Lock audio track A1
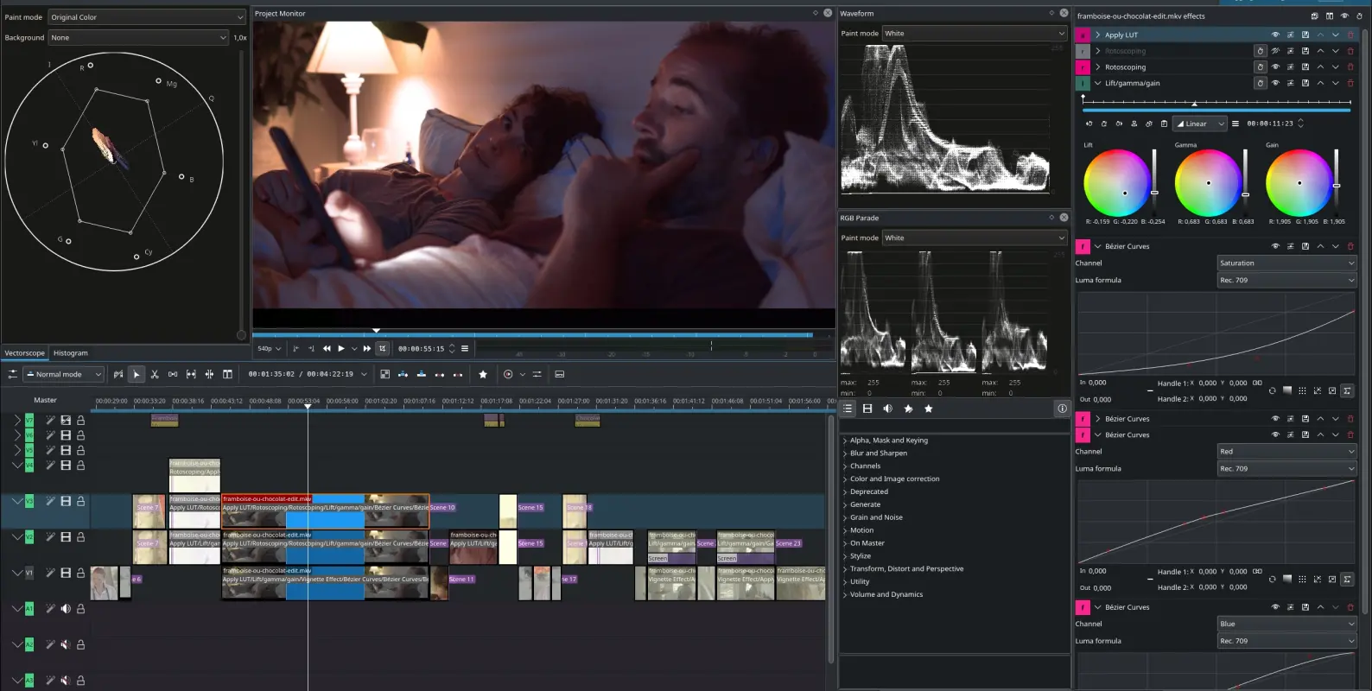 [80, 609]
